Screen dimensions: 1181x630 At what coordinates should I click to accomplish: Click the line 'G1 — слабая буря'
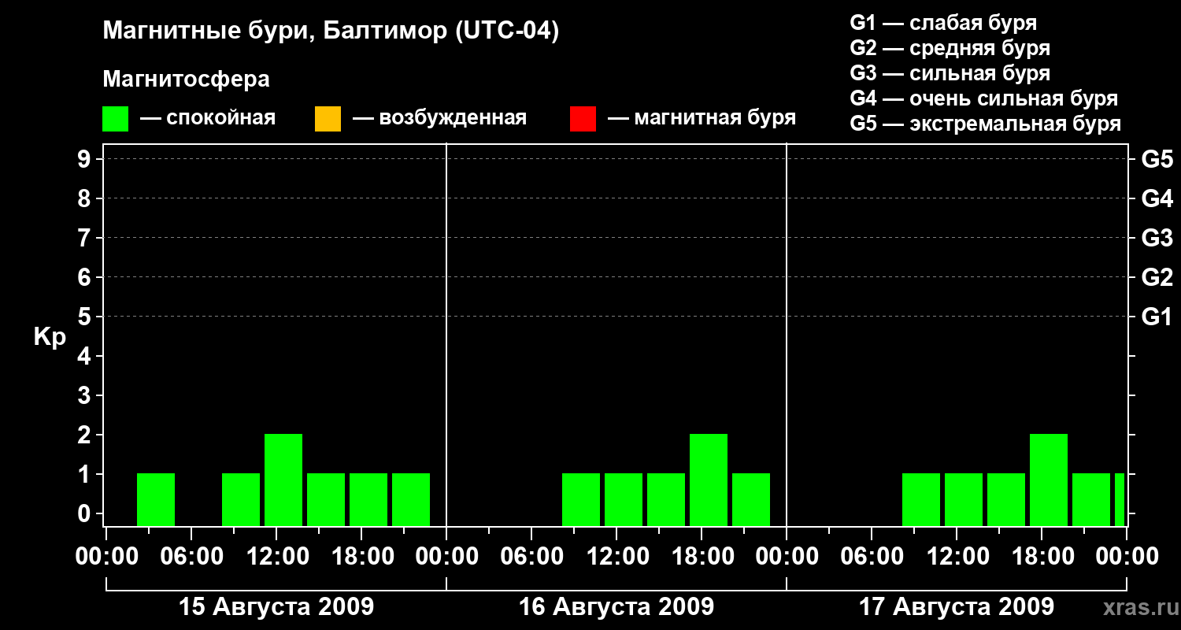pos(943,23)
